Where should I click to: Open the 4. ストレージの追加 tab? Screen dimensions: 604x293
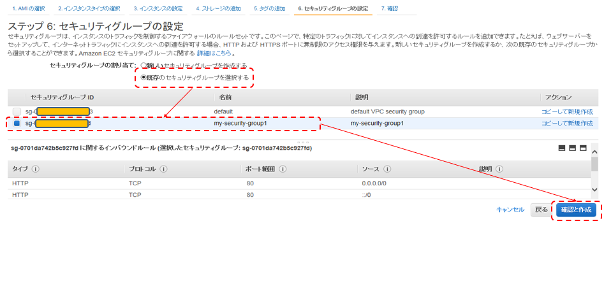pos(218,8)
